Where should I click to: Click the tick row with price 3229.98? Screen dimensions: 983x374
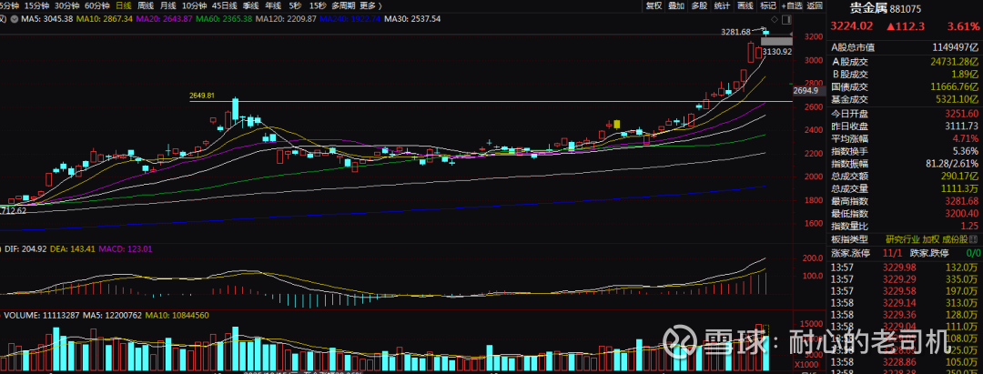click(x=906, y=268)
